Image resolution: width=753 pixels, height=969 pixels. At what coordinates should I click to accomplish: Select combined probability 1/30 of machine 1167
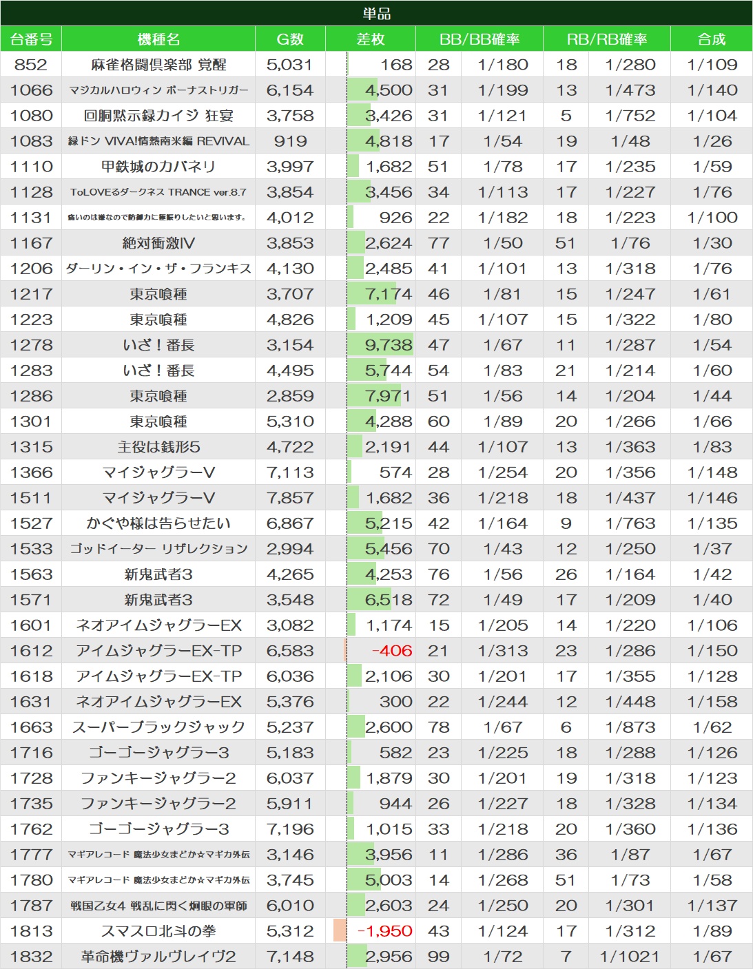pos(712,243)
